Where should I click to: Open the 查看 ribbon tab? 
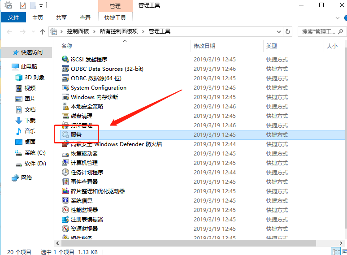[85, 17]
